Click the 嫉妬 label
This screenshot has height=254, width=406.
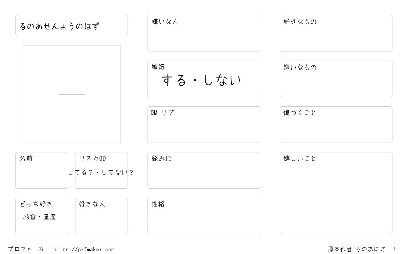pos(158,67)
